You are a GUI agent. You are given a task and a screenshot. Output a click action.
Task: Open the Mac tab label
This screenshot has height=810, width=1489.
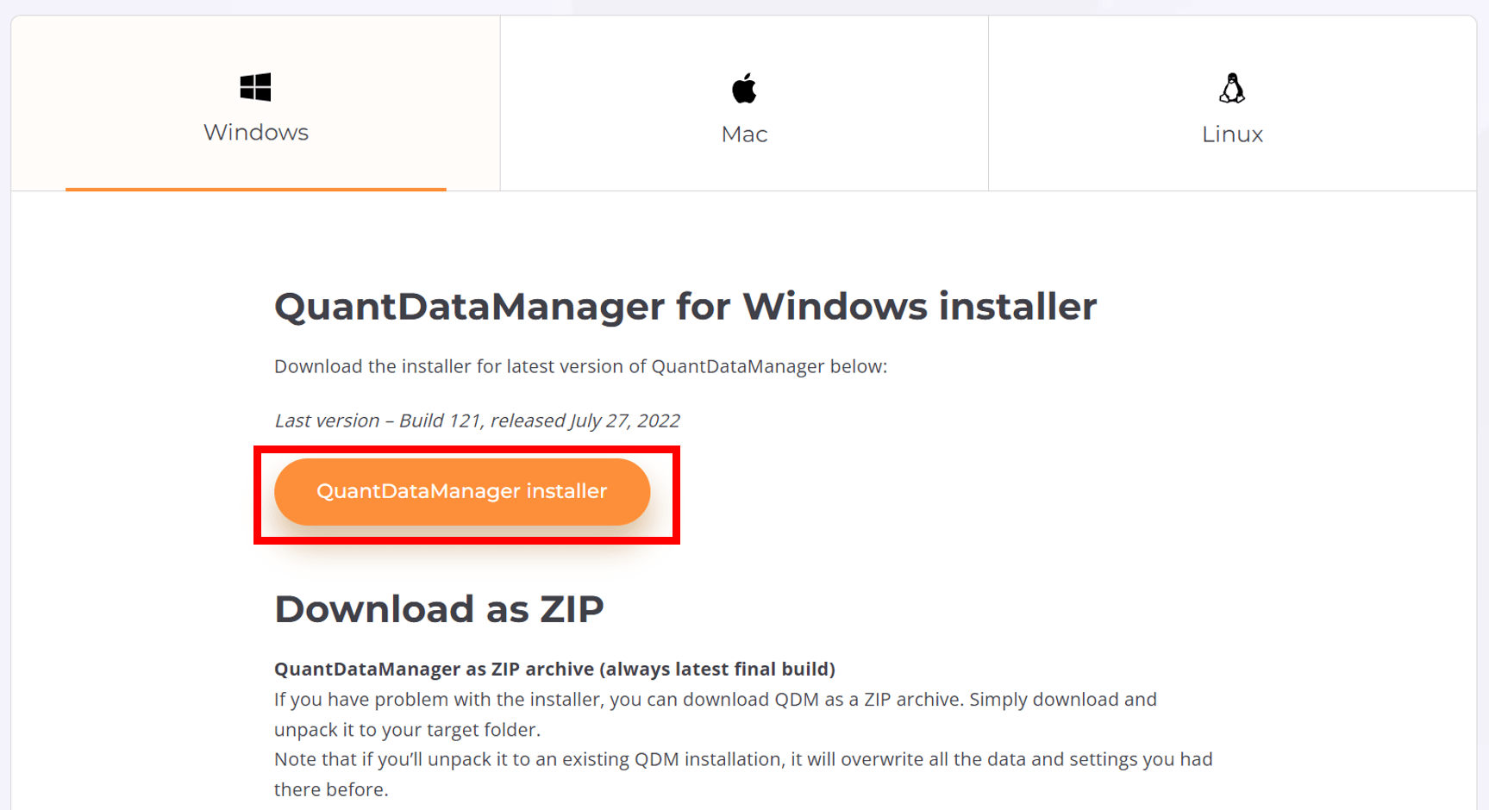click(x=744, y=134)
